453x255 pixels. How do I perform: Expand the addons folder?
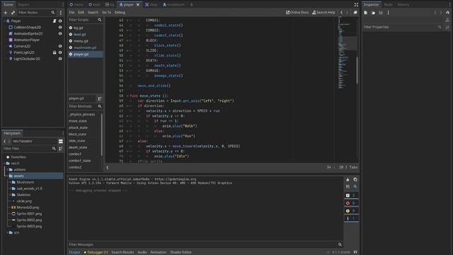tap(8, 170)
